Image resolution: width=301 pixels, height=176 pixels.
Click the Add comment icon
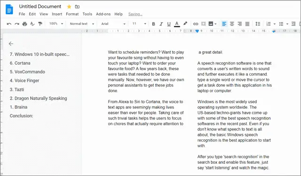(x=203, y=24)
